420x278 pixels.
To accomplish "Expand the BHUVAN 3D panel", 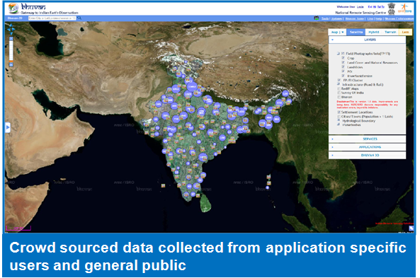I will (x=367, y=155).
